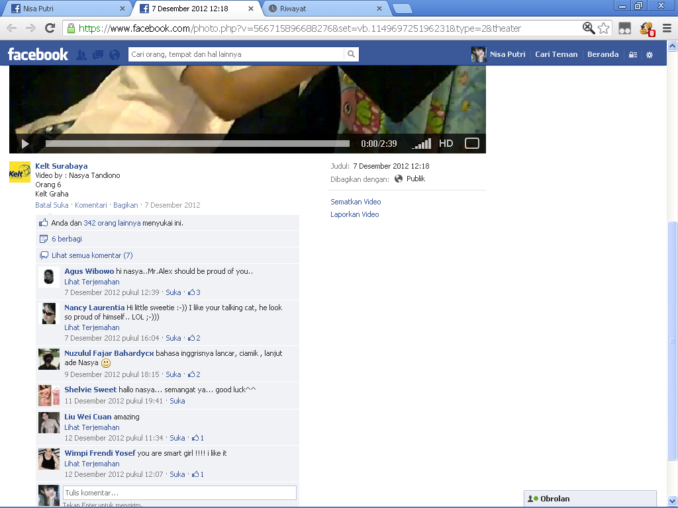
Task: Enter fullscreen video mode
Action: [471, 144]
